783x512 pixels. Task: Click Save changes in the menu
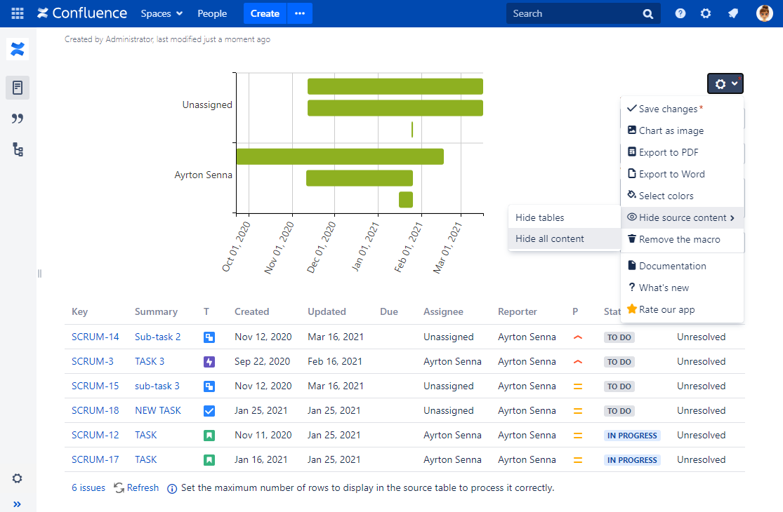point(668,109)
